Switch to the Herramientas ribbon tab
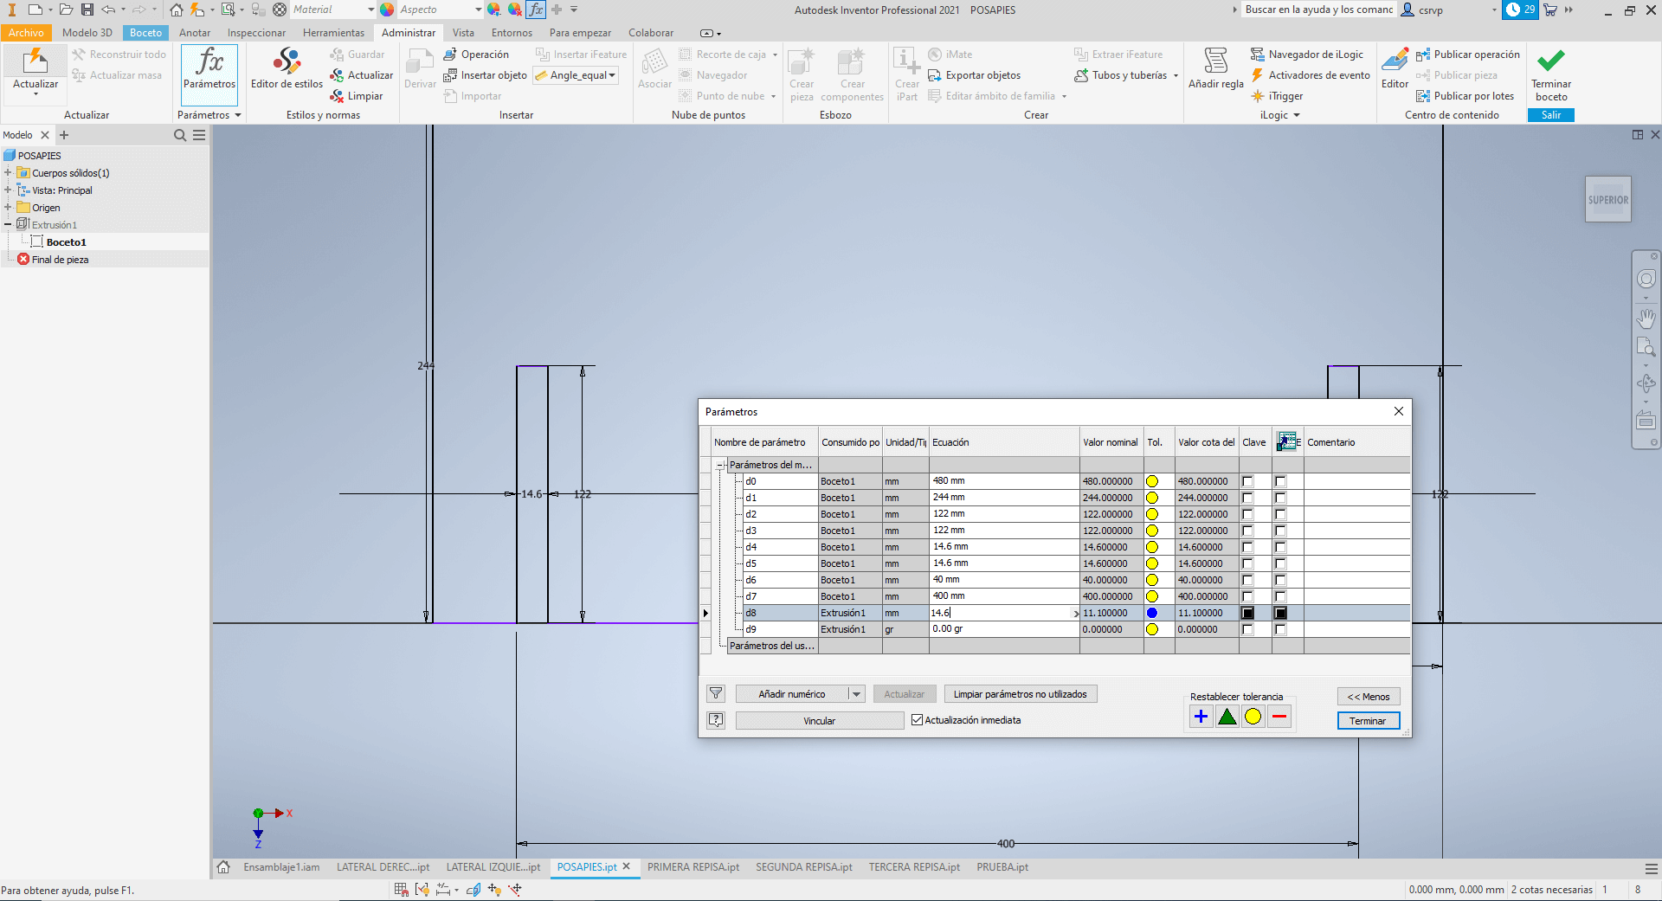This screenshot has width=1662, height=901. [x=333, y=33]
